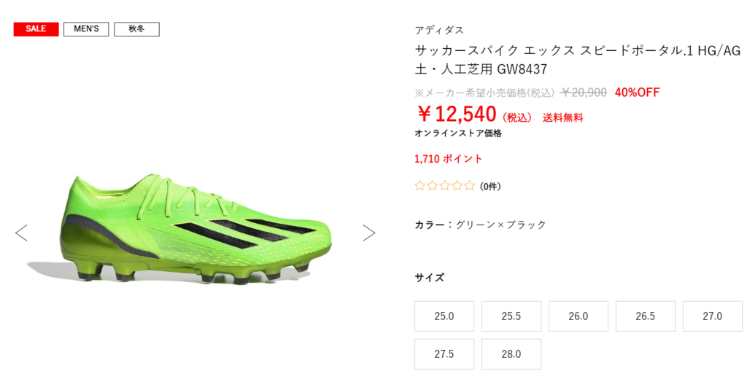Click the MEN'S category tag
Screen dimensions: 747x382
[x=86, y=29]
